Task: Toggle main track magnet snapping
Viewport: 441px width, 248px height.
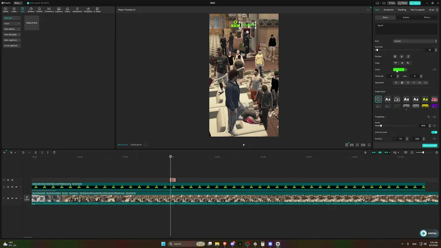Action: (373, 153)
